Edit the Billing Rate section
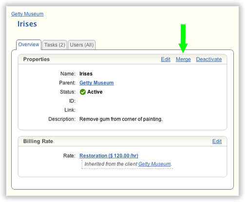245x202 pixels. (x=217, y=141)
